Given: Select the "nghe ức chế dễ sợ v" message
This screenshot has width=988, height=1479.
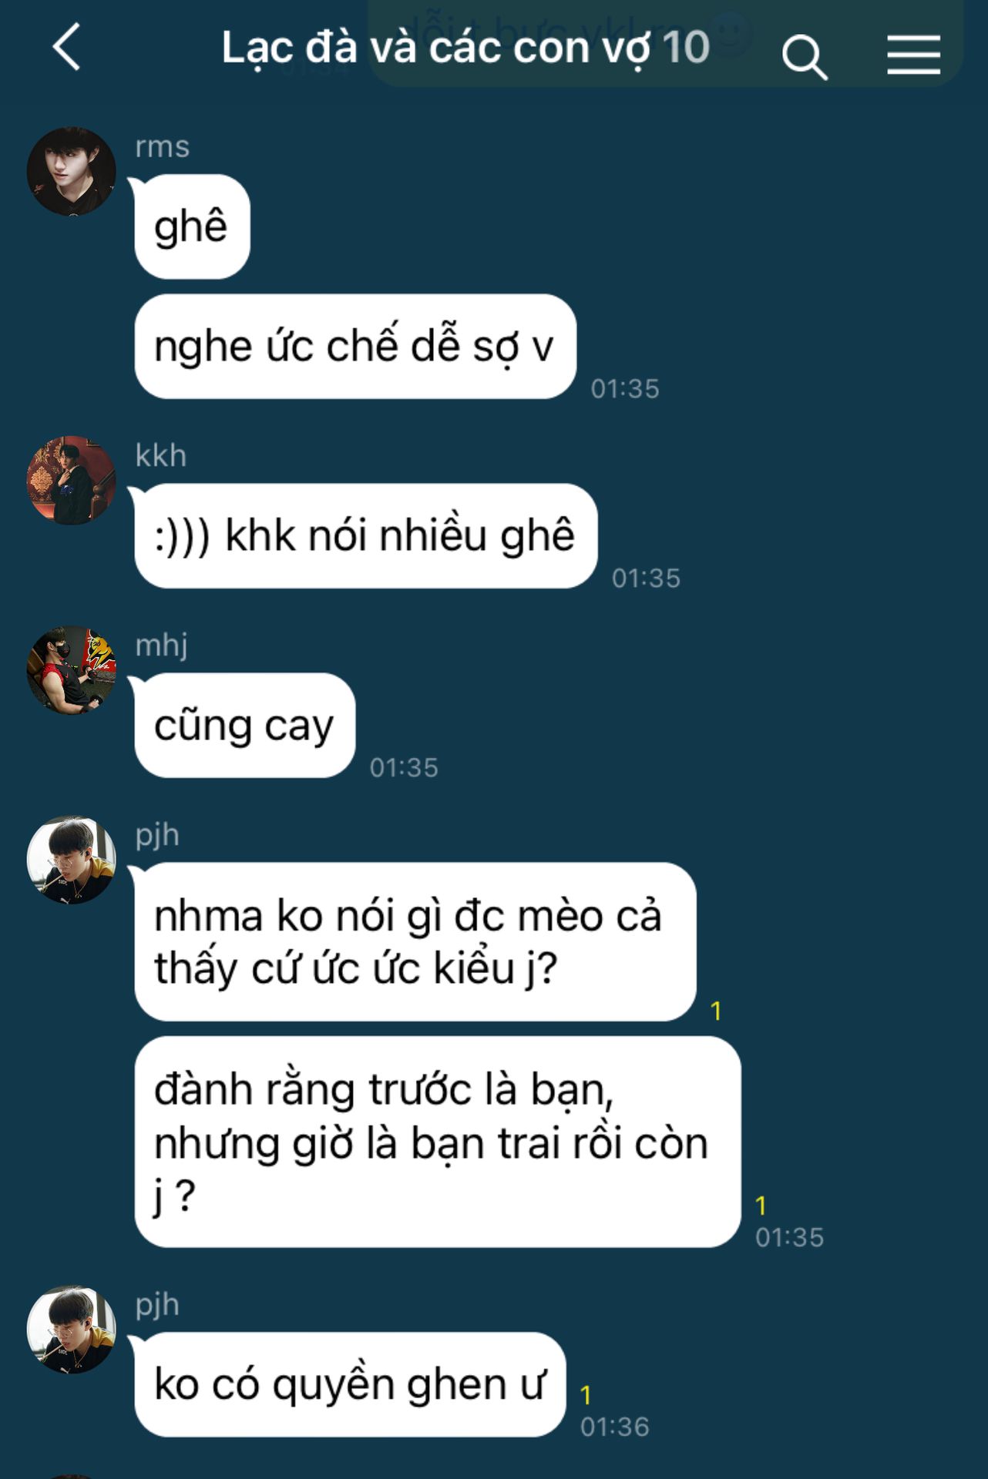Looking at the screenshot, I should pyautogui.click(x=355, y=347).
